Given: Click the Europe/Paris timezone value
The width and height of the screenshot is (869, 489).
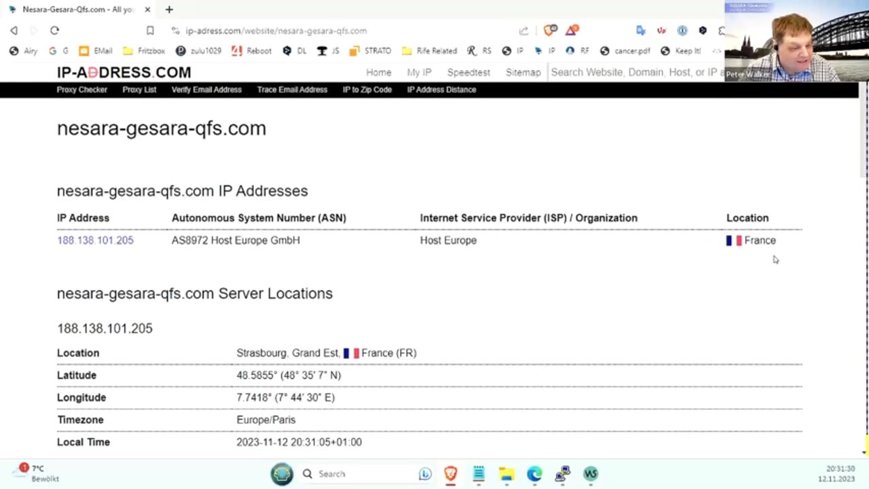Looking at the screenshot, I should [x=266, y=420].
